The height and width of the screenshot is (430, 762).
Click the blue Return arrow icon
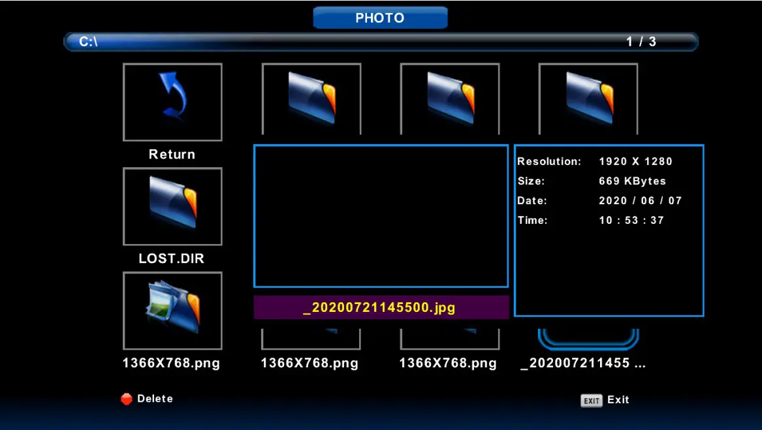(x=172, y=96)
